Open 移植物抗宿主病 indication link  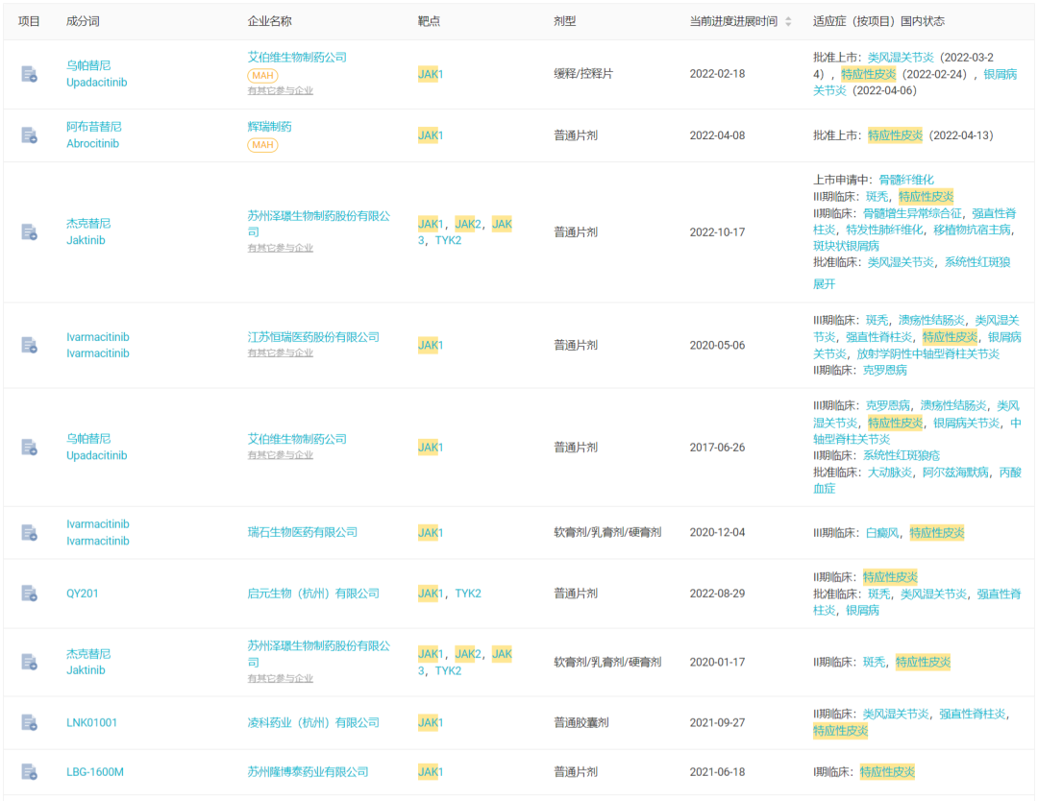click(972, 230)
